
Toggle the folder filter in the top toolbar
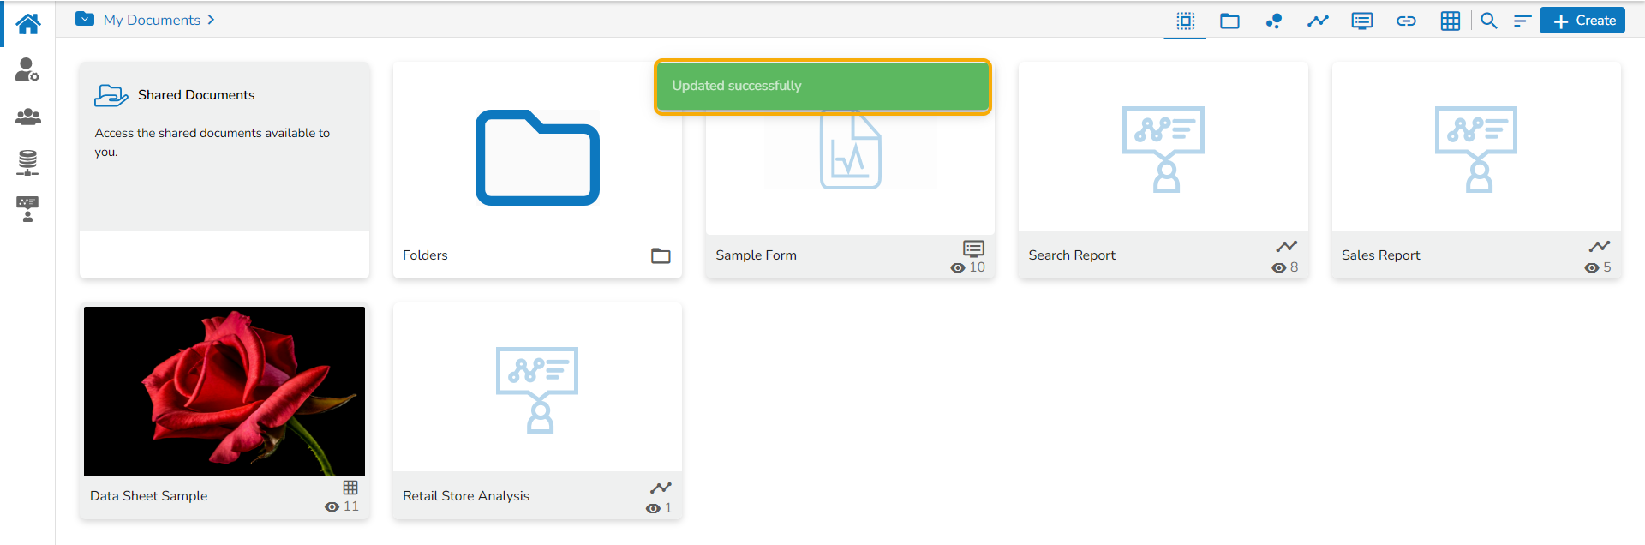[1229, 21]
